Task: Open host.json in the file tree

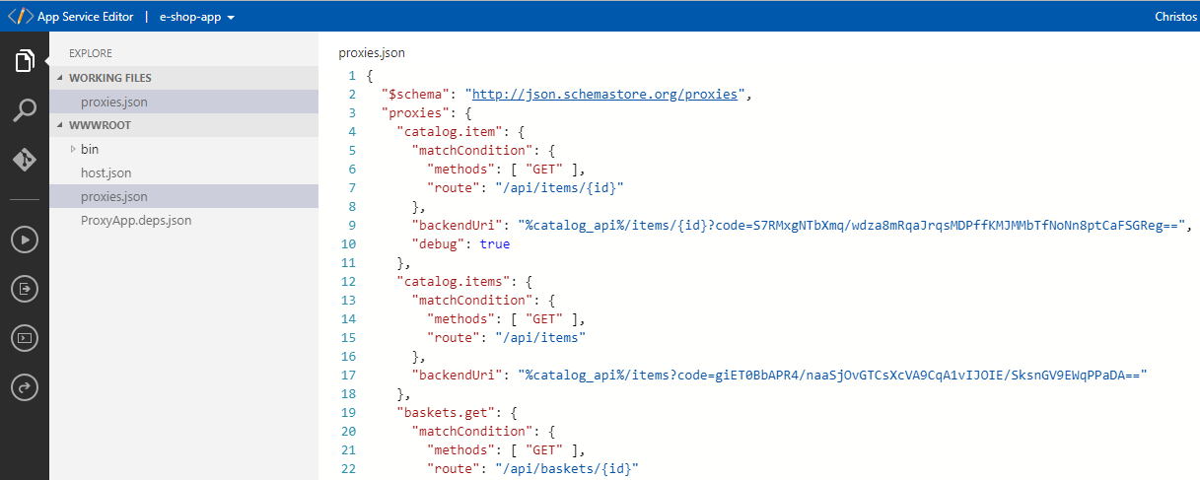Action: [106, 172]
